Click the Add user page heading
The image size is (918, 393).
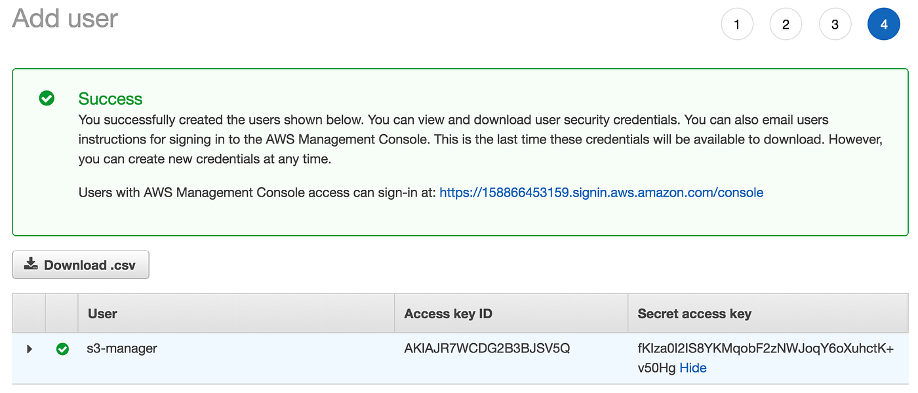click(x=65, y=18)
